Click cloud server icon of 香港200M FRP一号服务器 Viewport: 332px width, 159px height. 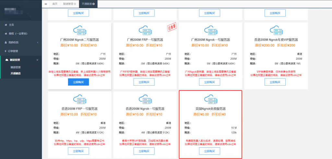point(79,100)
